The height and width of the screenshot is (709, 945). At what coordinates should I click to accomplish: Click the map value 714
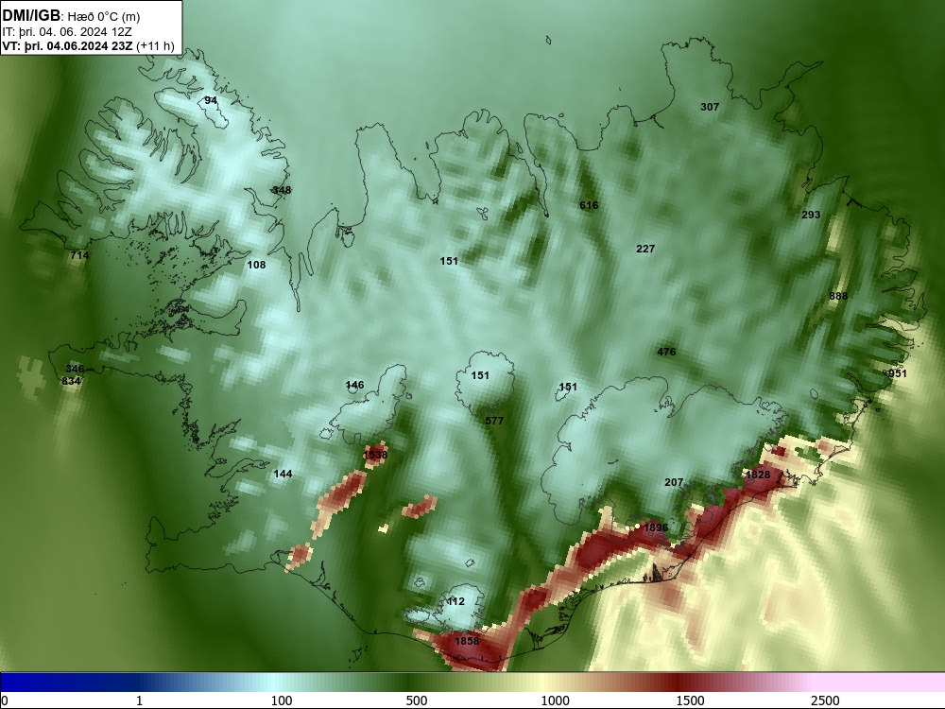tap(79, 255)
